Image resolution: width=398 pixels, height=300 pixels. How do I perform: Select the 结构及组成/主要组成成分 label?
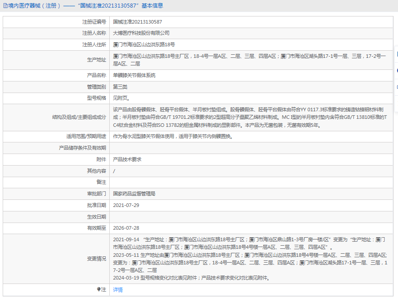tap(79, 117)
